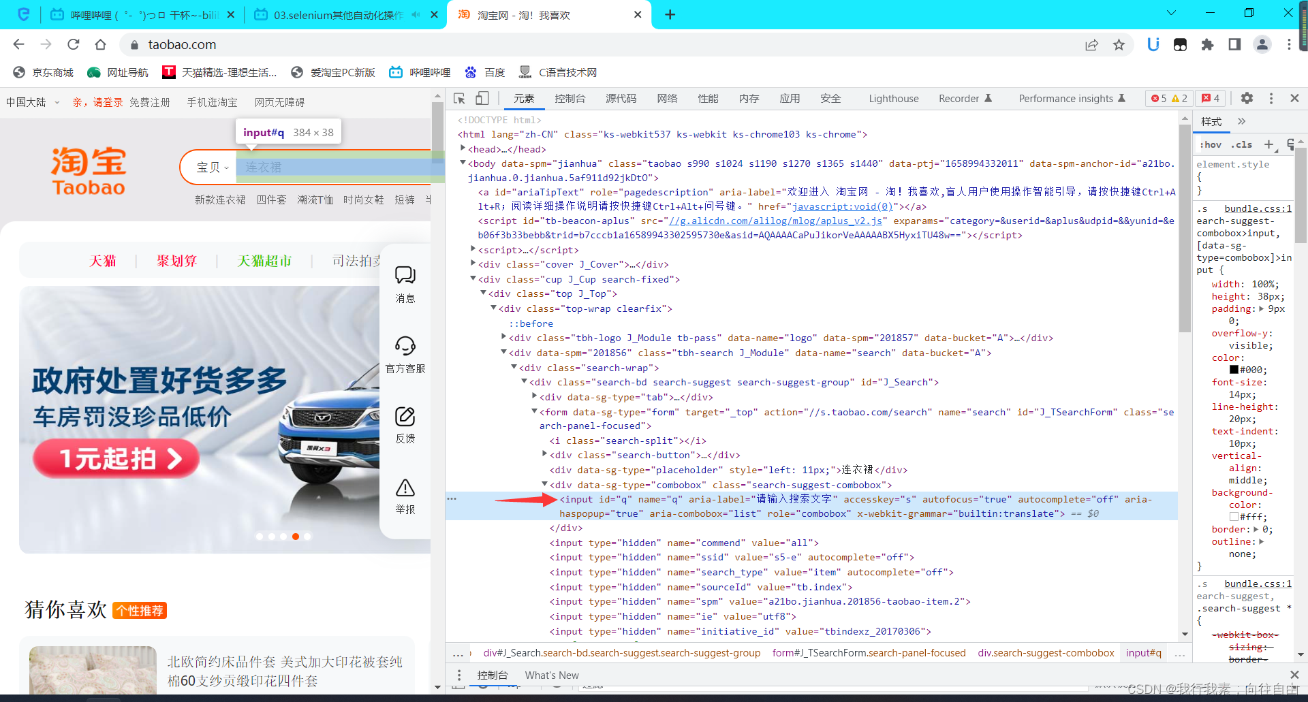Open the Recorder tab
The height and width of the screenshot is (702, 1308).
[965, 99]
